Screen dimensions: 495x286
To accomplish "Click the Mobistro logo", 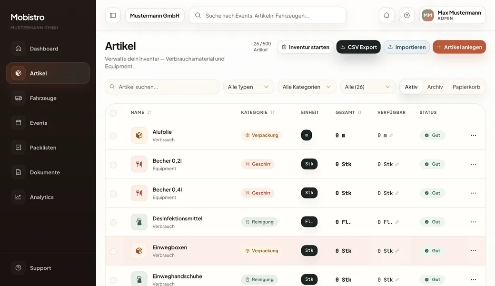I will [28, 17].
